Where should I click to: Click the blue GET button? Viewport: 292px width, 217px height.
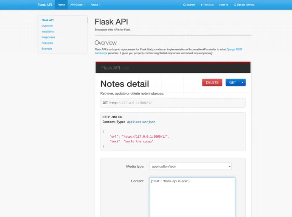(233, 83)
